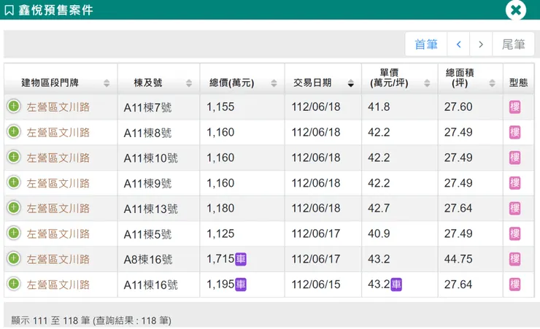Image resolution: width=540 pixels, height=329 pixels.
Task: Click total price 1,155
Action: 220,107
